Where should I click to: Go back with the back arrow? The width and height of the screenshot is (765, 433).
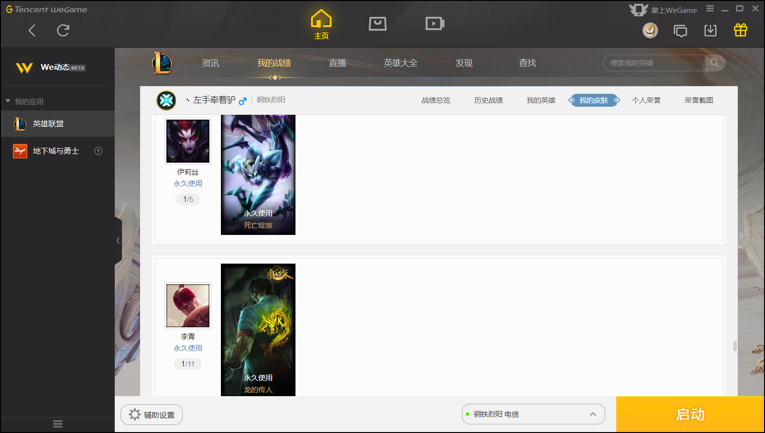[x=32, y=31]
